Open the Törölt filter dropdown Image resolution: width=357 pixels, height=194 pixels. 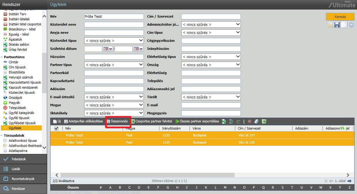(211, 97)
